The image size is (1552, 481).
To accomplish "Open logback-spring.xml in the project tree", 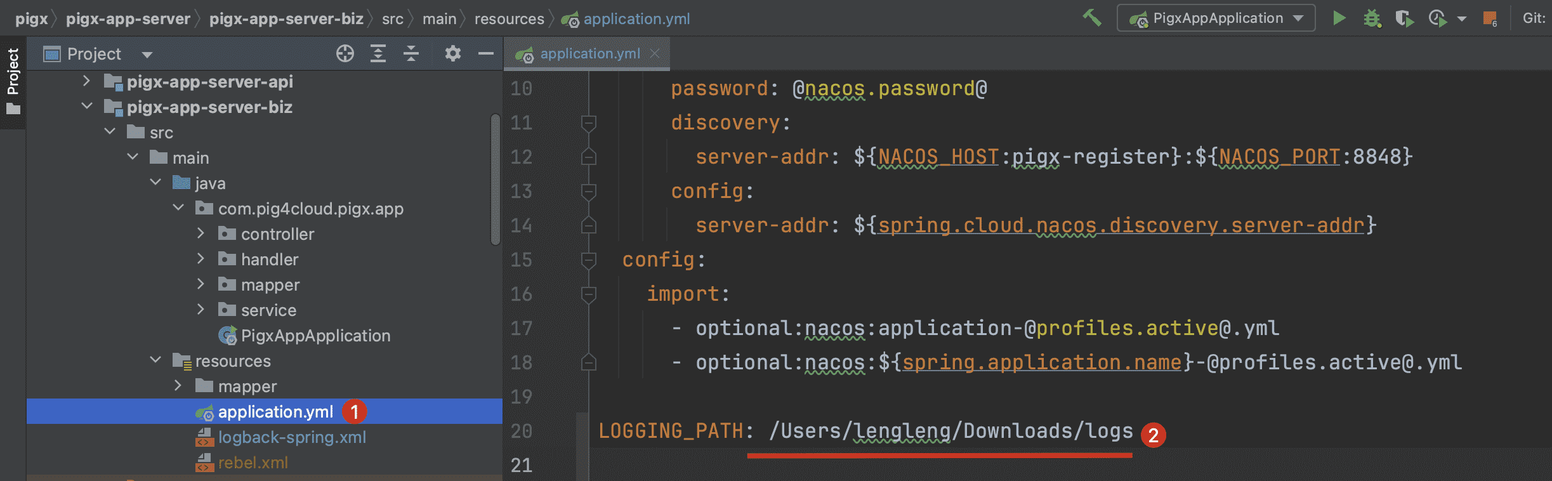I will 292,437.
